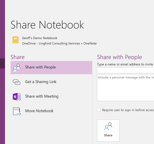Open the Move Notebook option
The height and width of the screenshot is (144, 154).
coord(51,111)
